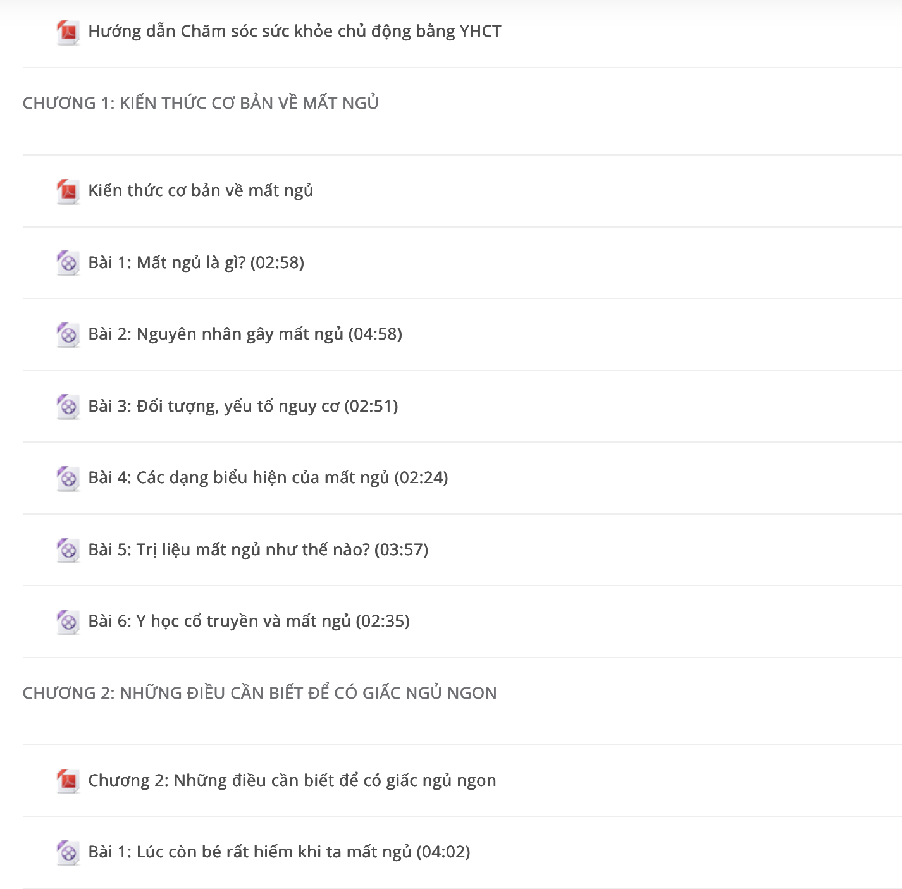This screenshot has height=889, width=902.
Task: Click video icon for Bài 6 Y học cổ truyền
Action: (x=68, y=622)
